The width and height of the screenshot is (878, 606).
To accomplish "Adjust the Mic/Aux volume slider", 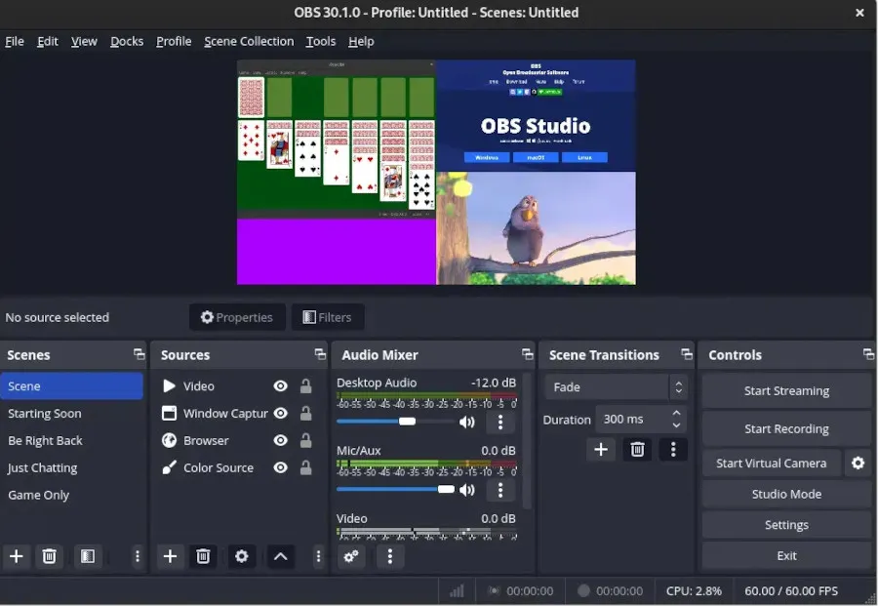I will click(x=447, y=489).
